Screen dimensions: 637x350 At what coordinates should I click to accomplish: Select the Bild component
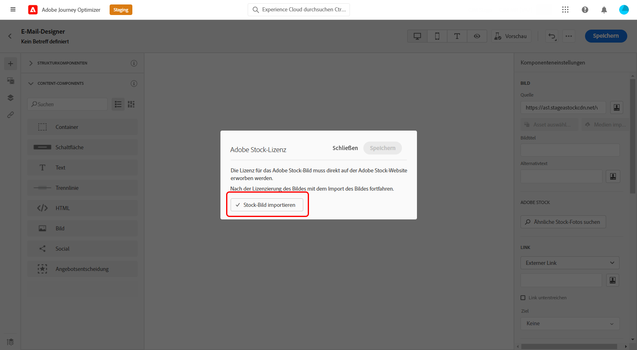coord(82,228)
